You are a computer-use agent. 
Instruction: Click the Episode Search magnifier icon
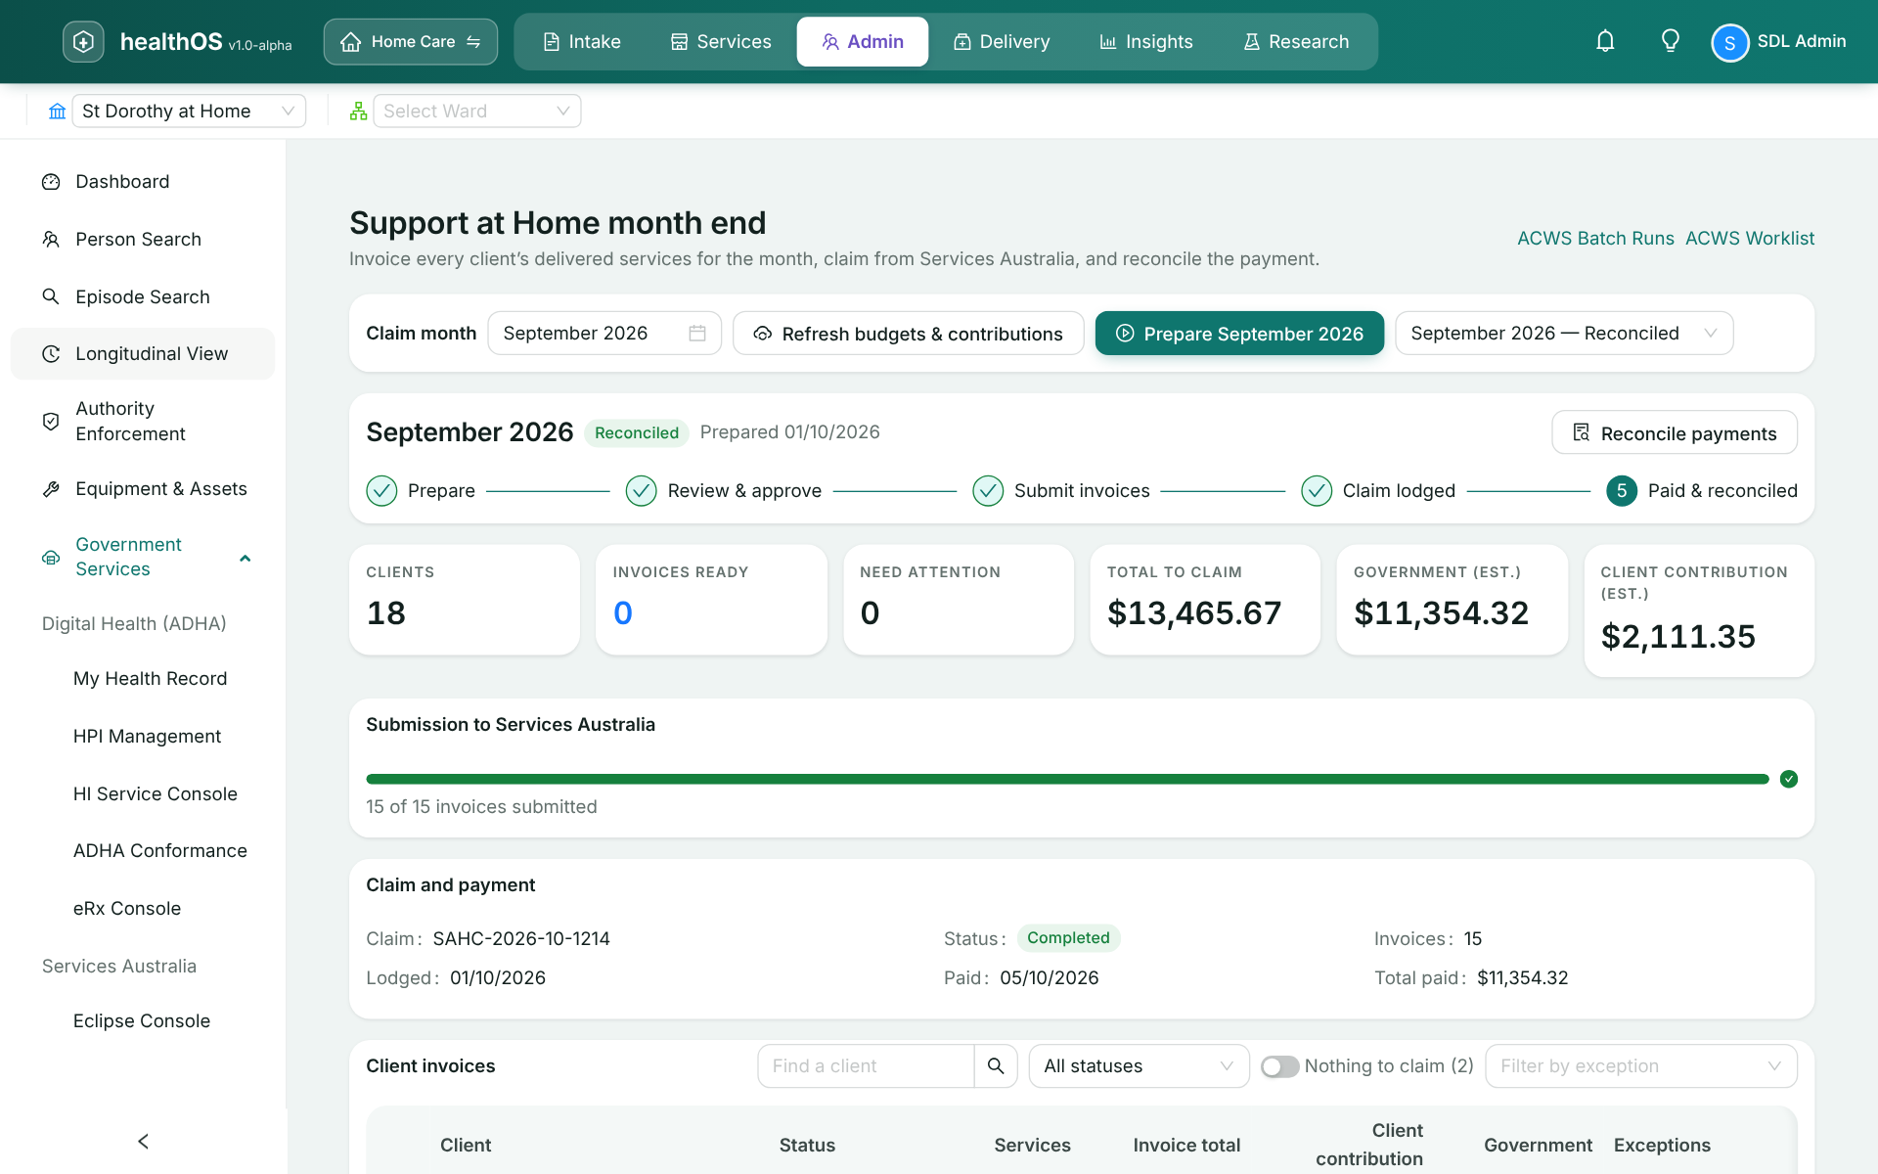[x=51, y=296]
